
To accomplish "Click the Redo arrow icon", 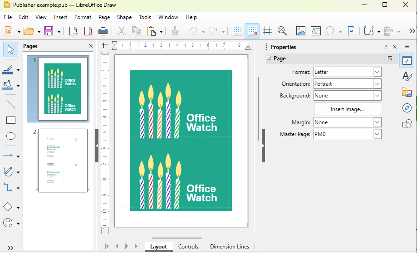I will tap(213, 31).
